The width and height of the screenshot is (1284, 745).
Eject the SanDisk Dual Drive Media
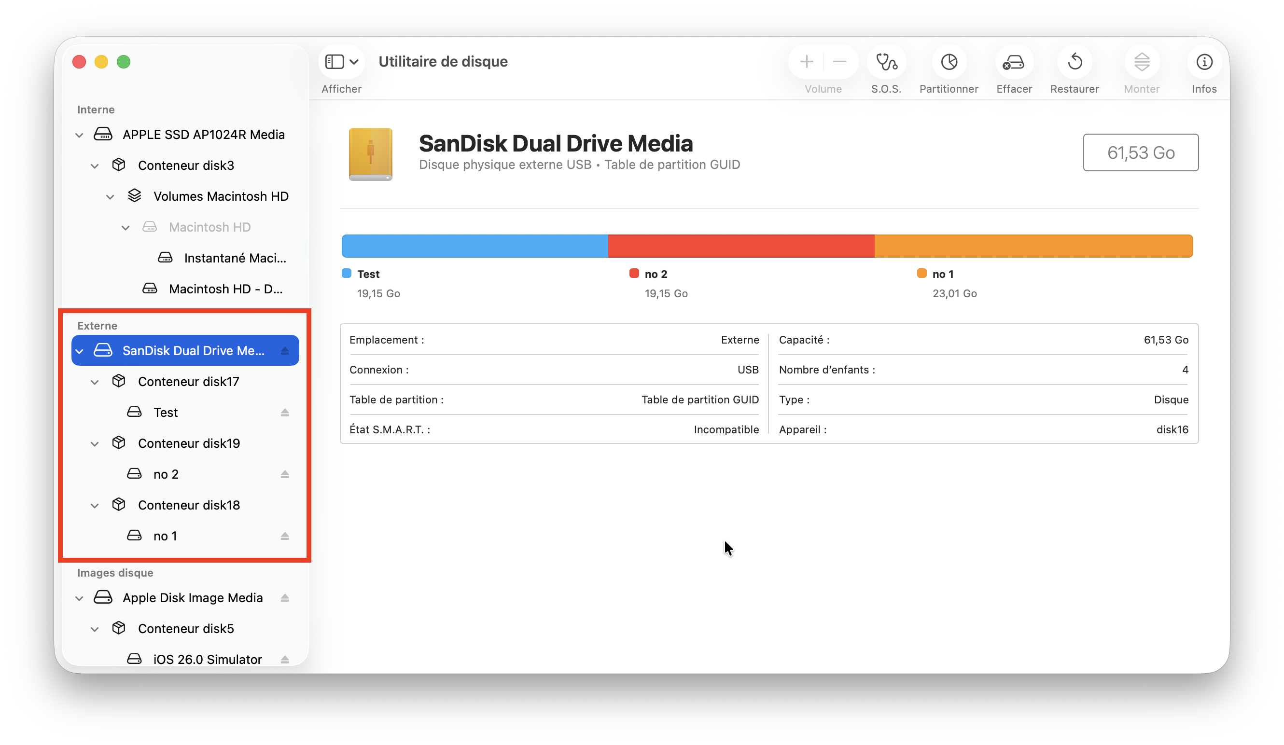coord(285,351)
